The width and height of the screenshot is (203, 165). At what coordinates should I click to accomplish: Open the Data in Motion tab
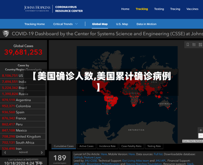coord(147,24)
